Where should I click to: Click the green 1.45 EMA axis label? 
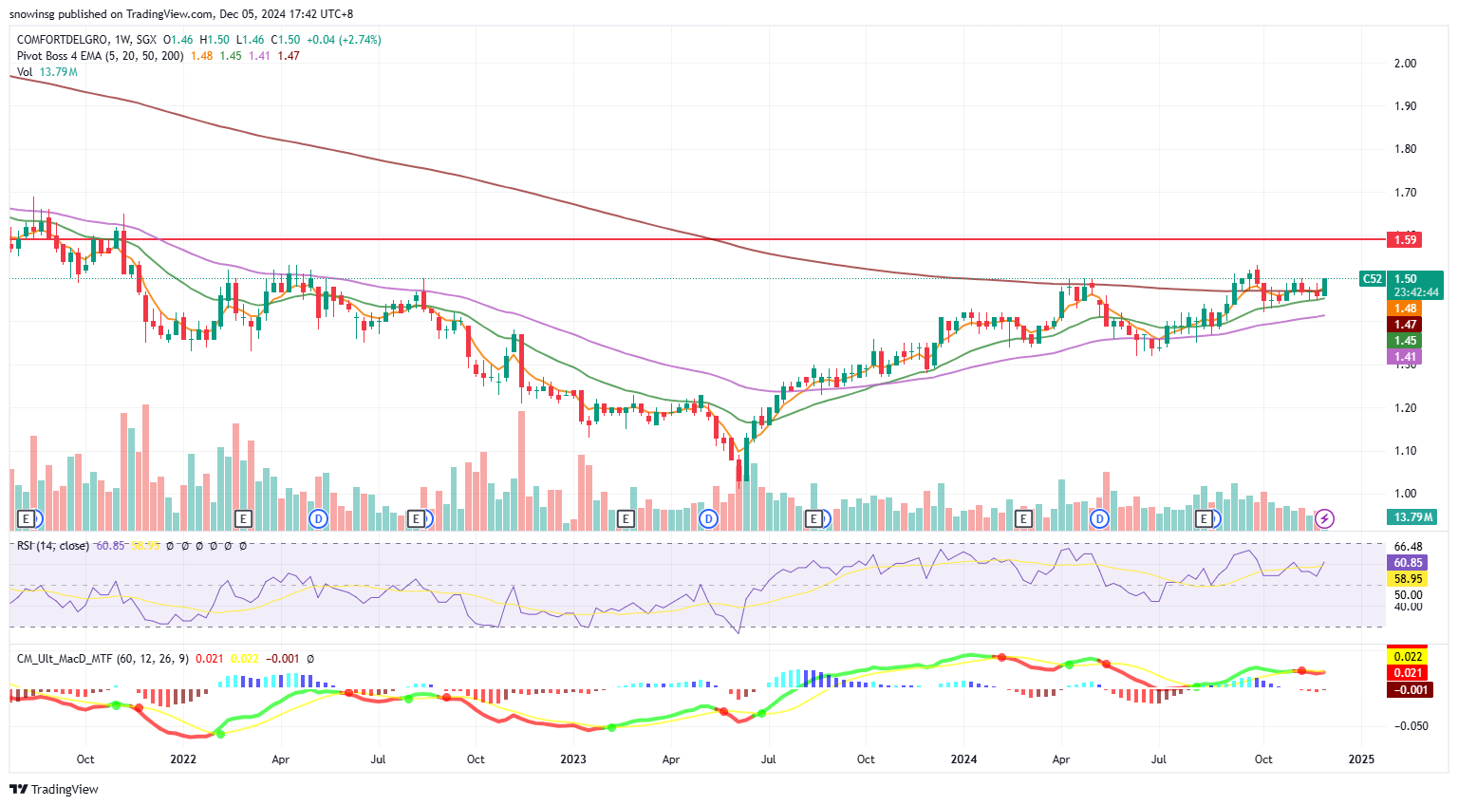(1404, 341)
